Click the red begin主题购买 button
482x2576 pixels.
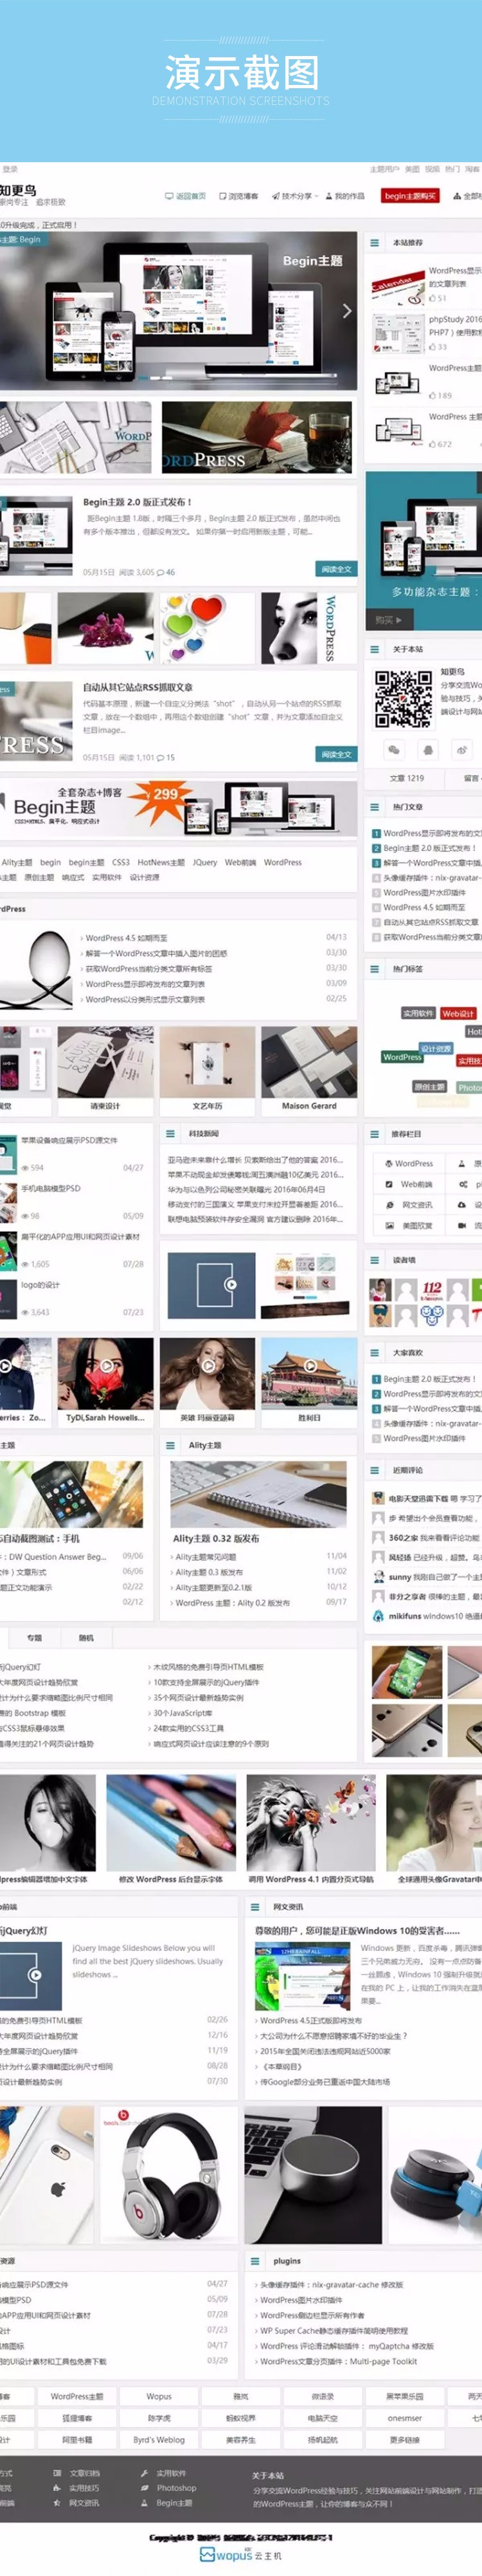410,196
